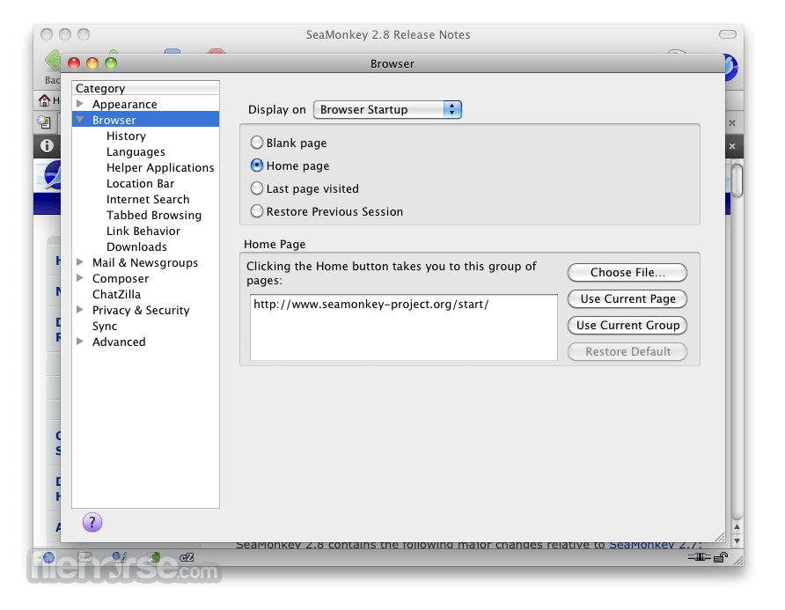
Task: Click the Home icon in the bookmarks toolbar
Action: click(x=45, y=100)
